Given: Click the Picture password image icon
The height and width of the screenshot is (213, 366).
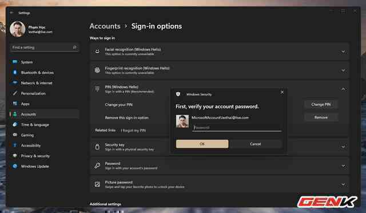Looking at the screenshot, I should click(97, 184).
